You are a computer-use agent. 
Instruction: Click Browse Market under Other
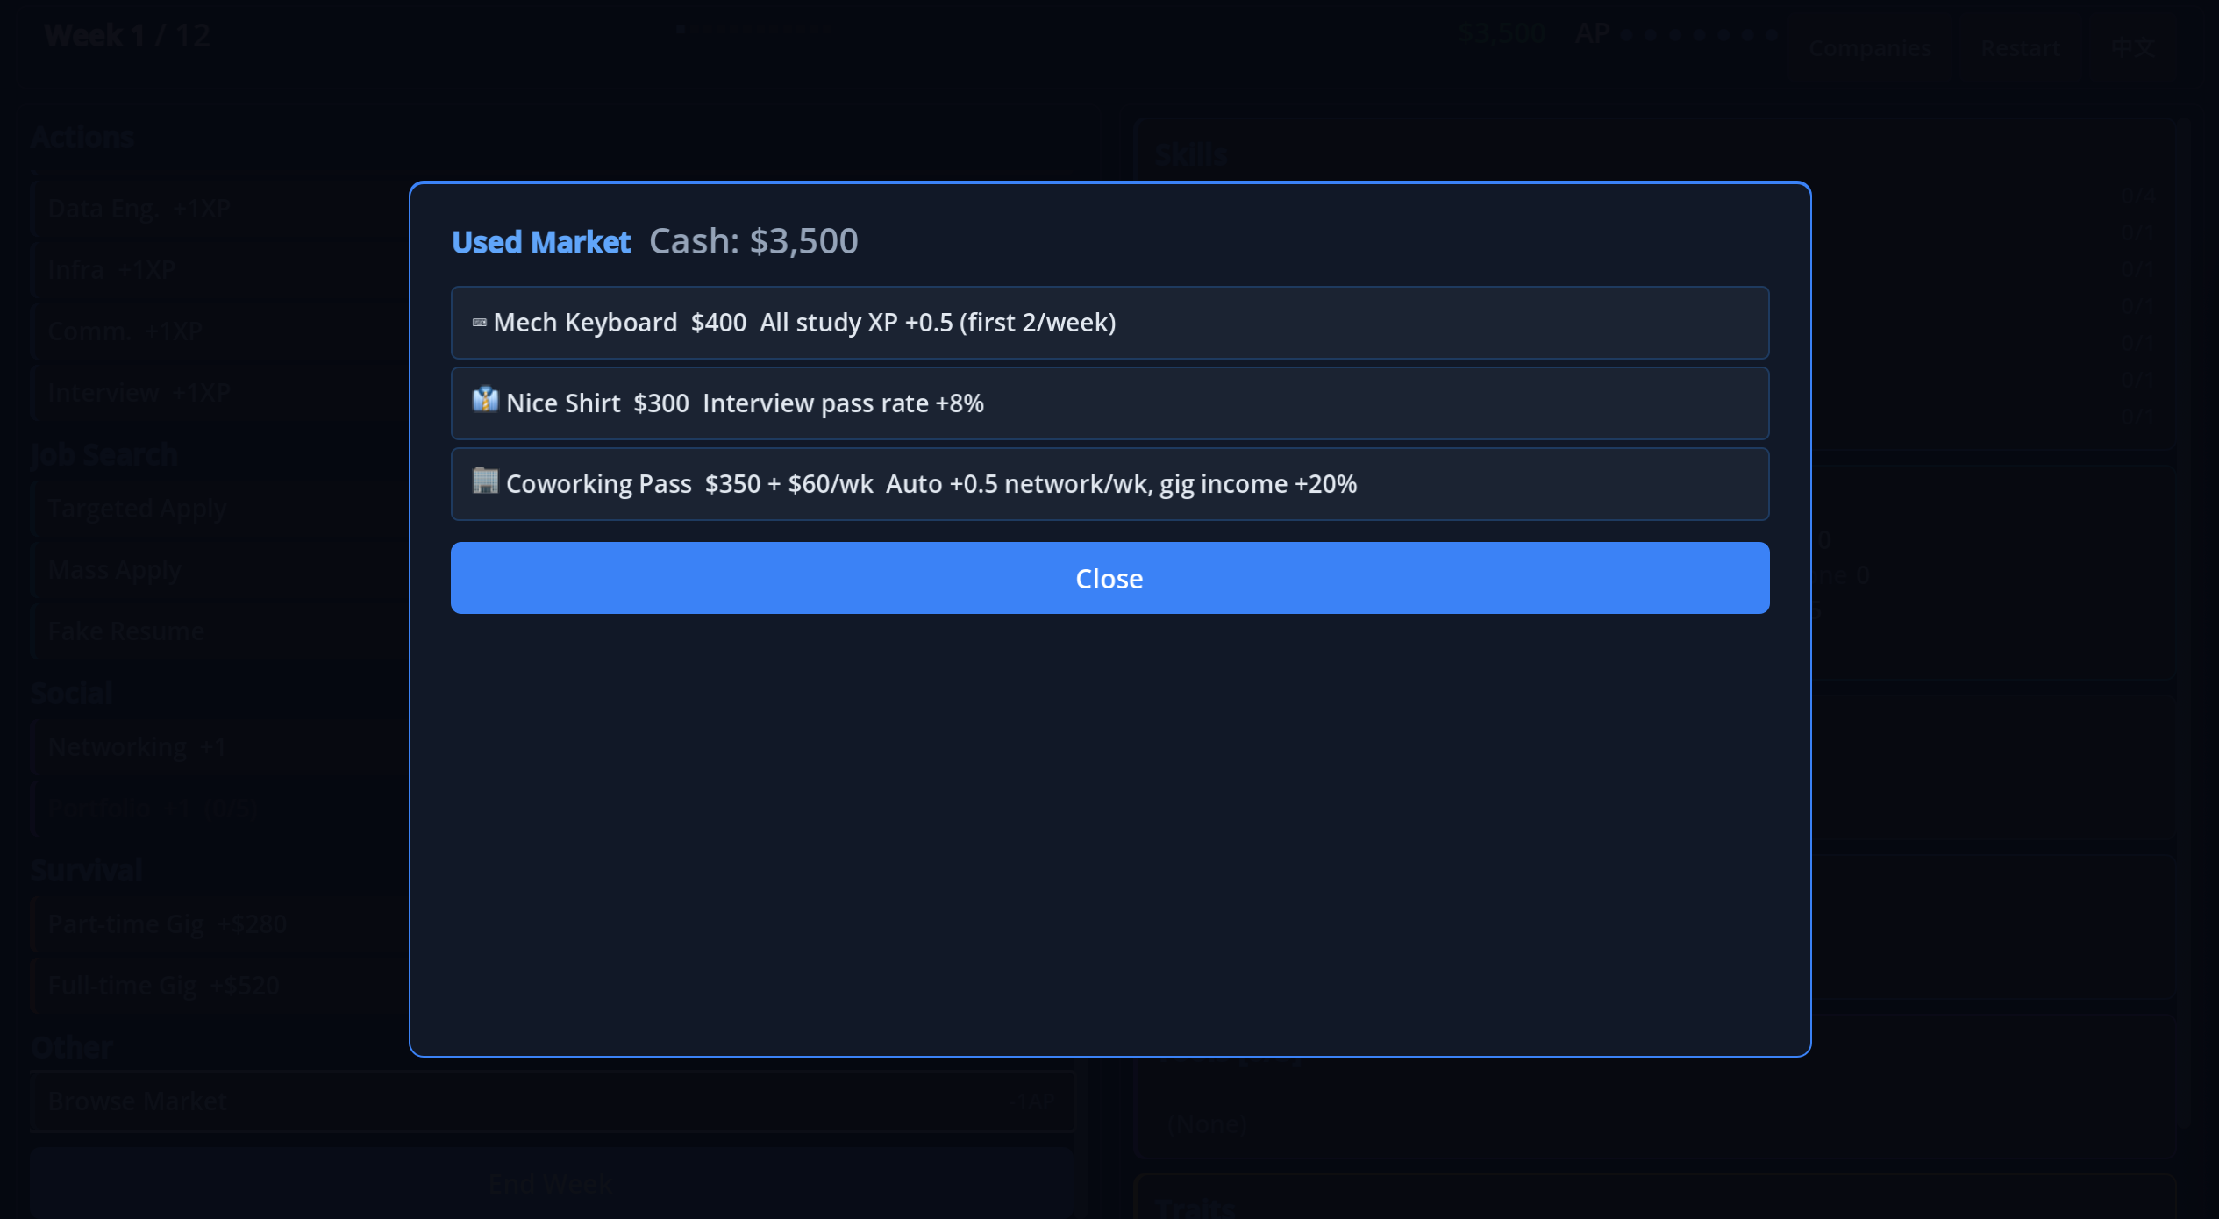137,1101
